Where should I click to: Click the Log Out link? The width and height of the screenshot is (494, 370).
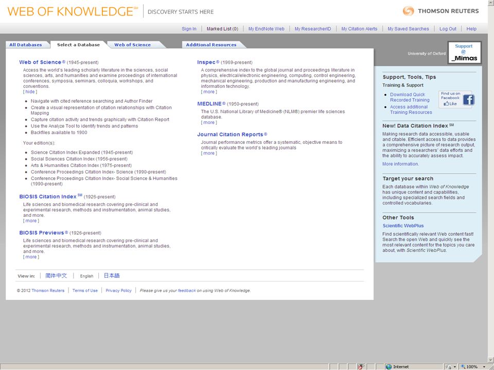(448, 29)
